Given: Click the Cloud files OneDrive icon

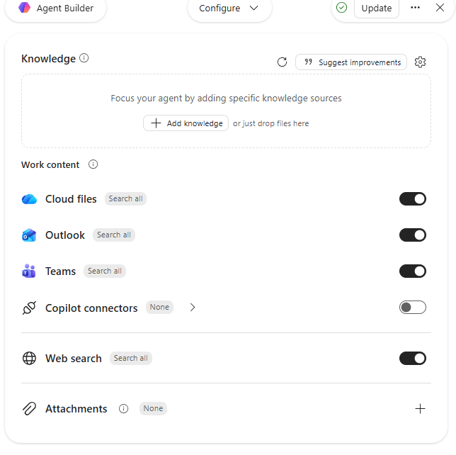Looking at the screenshot, I should click(x=29, y=199).
